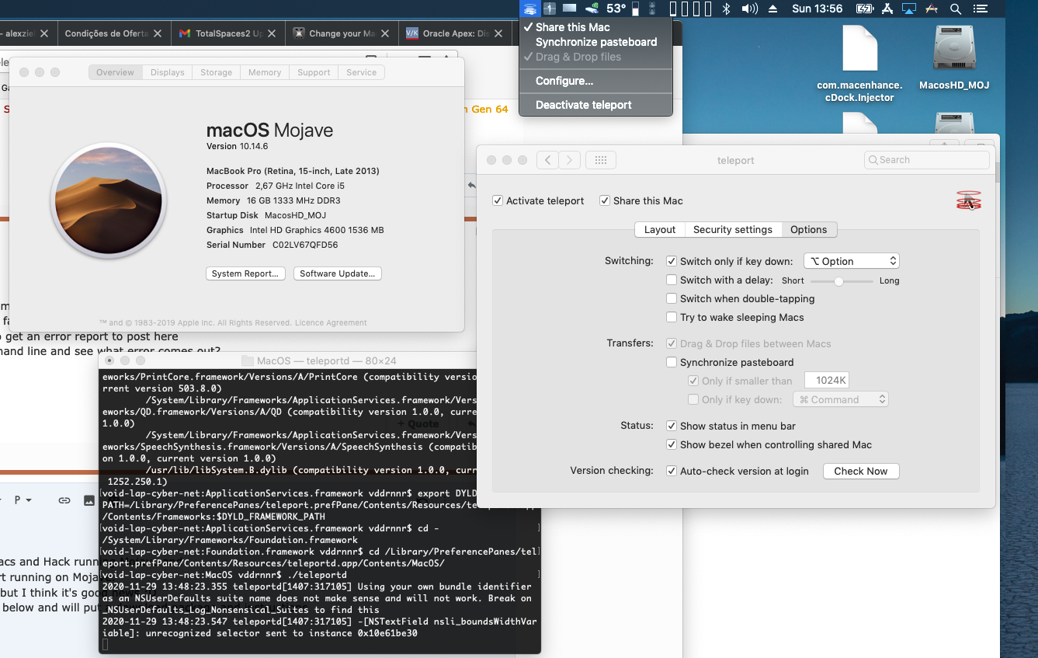Click the network drive menu bar icon

click(x=592, y=9)
